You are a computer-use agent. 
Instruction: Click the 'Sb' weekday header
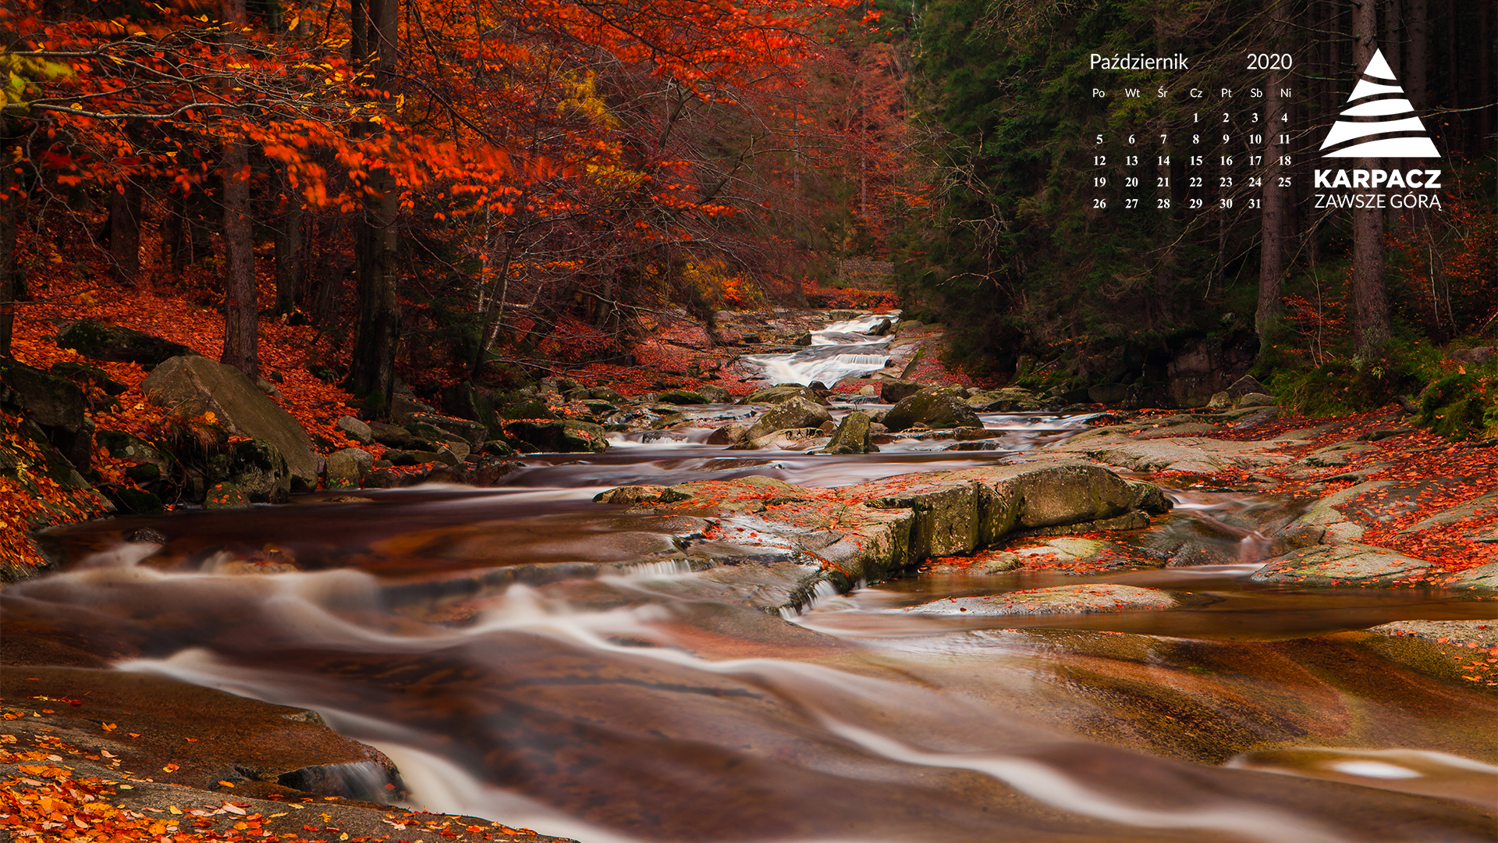pyautogui.click(x=1256, y=93)
